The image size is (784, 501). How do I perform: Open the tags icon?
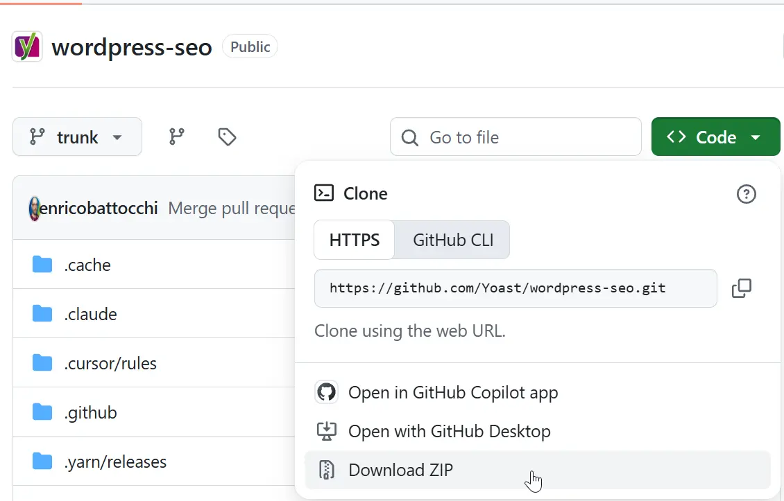227,137
